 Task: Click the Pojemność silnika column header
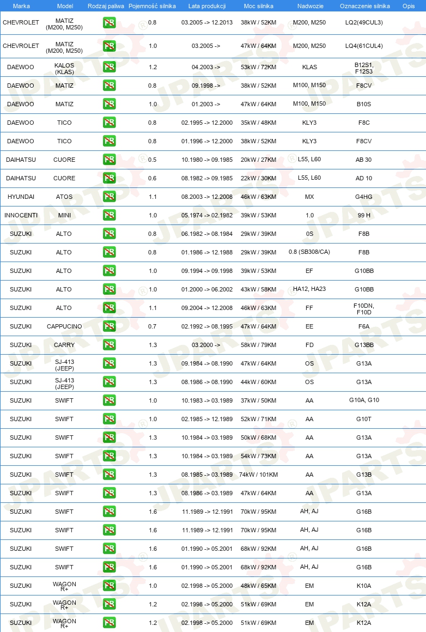pyautogui.click(x=152, y=6)
